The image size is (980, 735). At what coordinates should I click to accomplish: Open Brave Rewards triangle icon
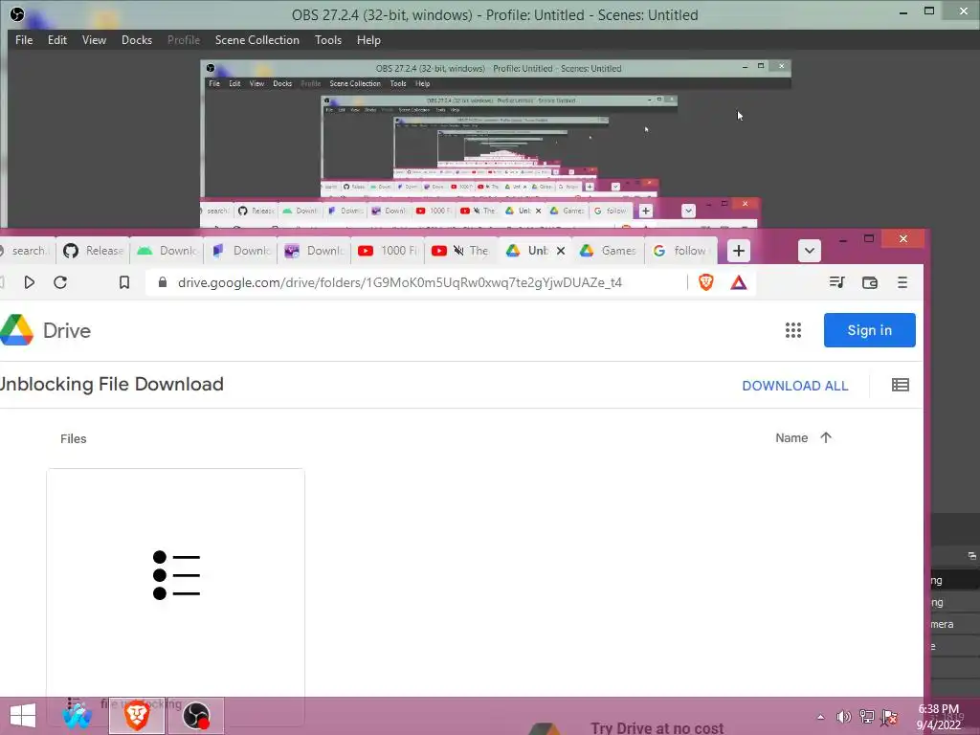point(739,282)
